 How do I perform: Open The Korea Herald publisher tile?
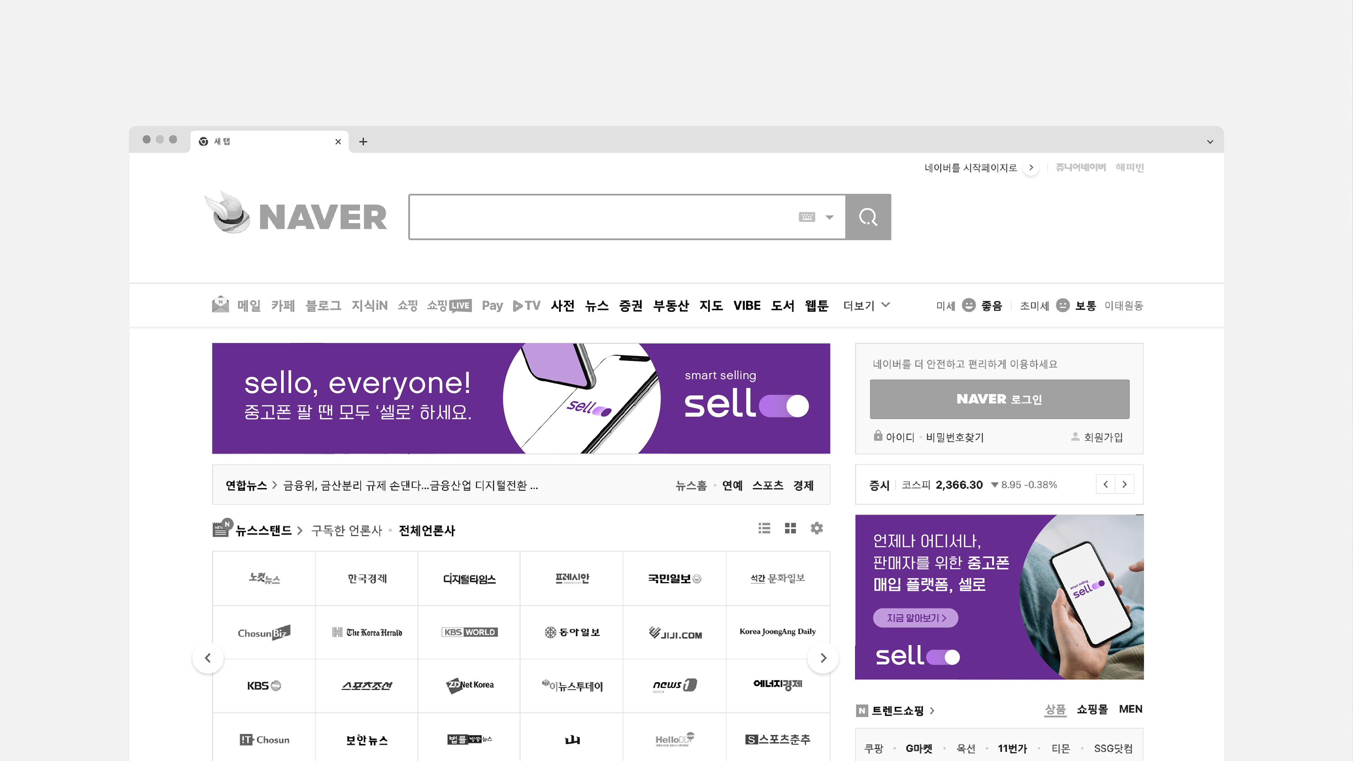(x=366, y=632)
